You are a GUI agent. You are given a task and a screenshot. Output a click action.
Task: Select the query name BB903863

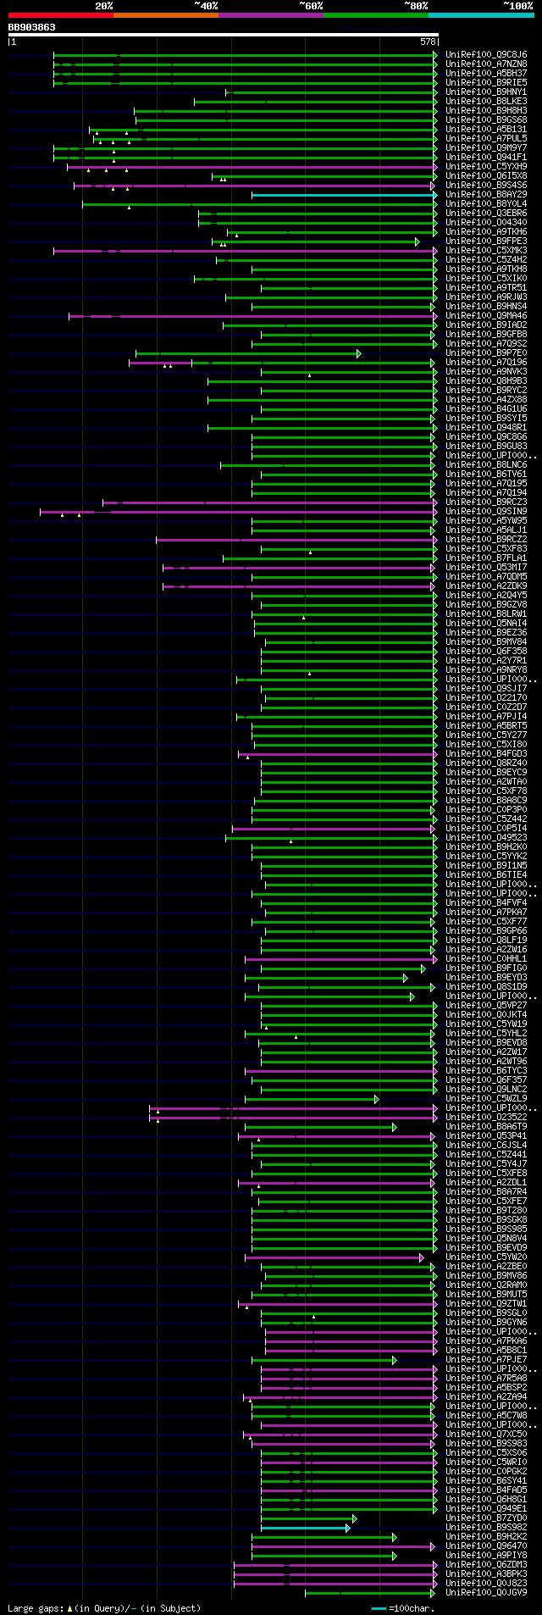coord(32,27)
